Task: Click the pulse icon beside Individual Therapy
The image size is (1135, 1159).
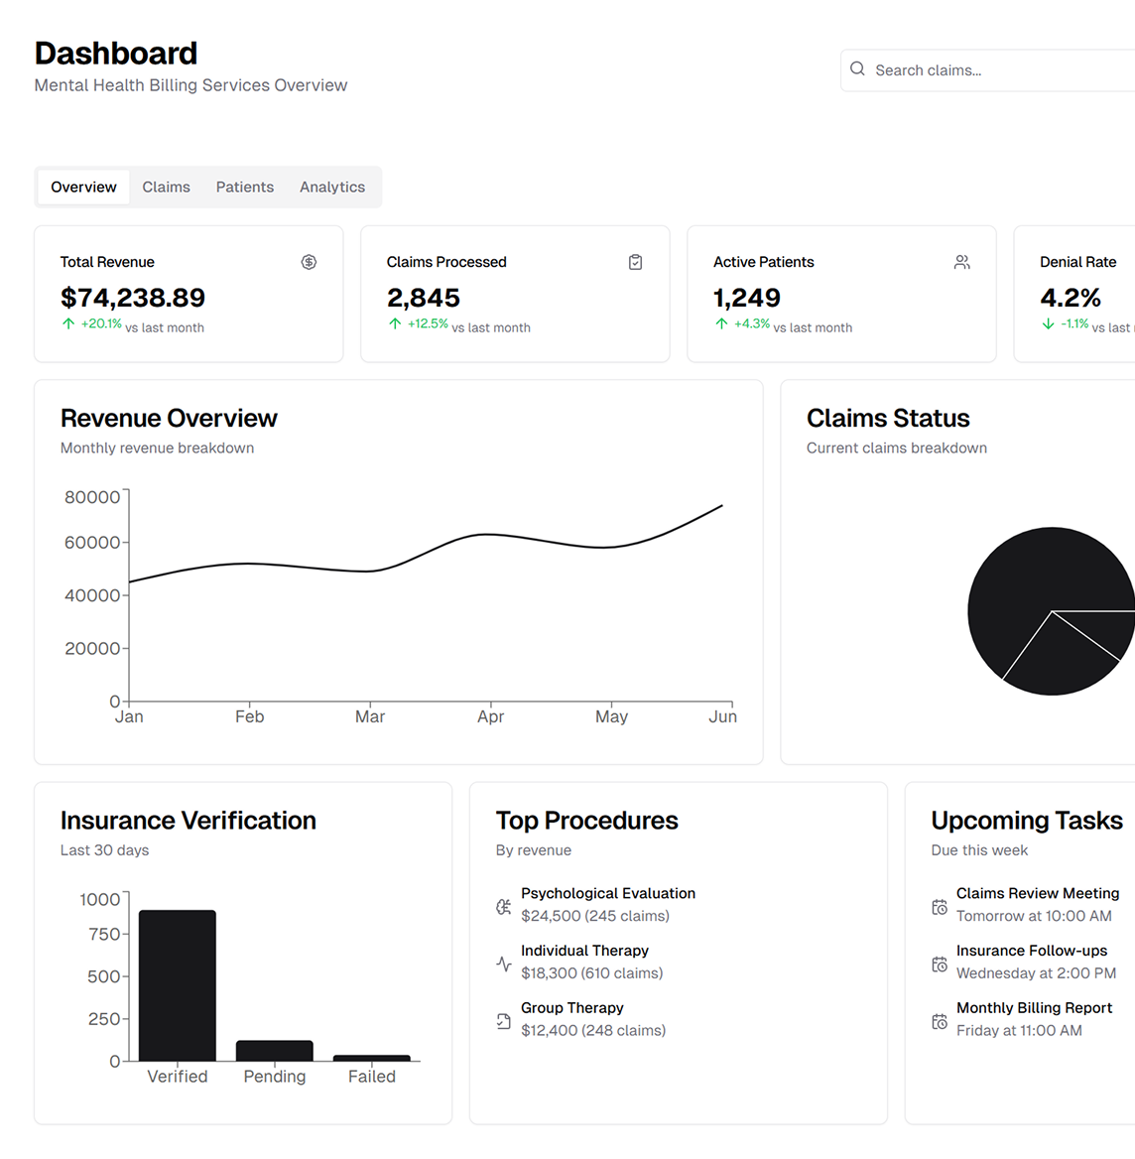Action: (504, 964)
